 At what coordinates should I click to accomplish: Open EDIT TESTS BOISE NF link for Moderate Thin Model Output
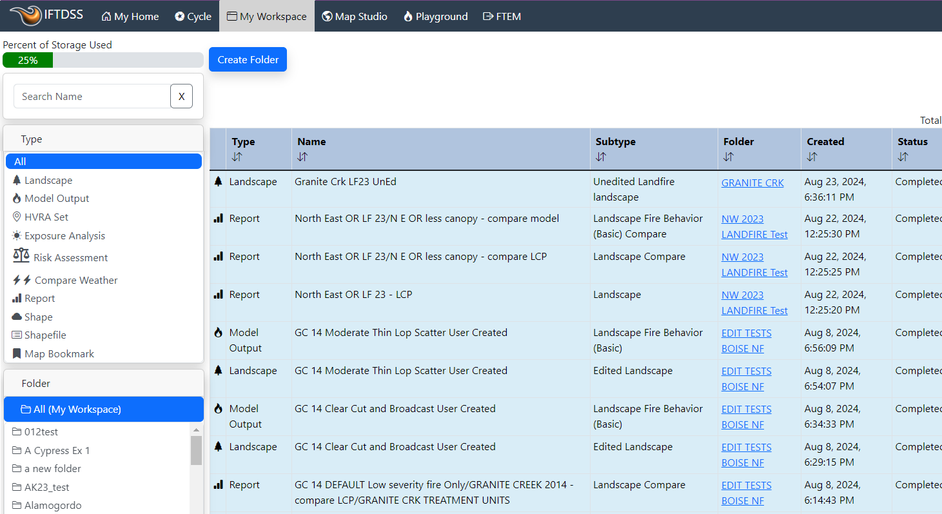747,341
